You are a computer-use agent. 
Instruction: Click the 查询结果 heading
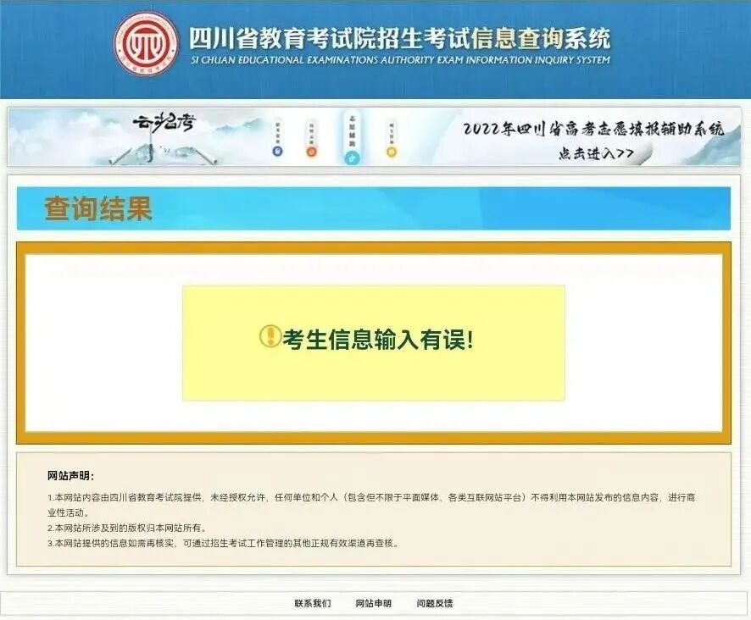point(98,208)
